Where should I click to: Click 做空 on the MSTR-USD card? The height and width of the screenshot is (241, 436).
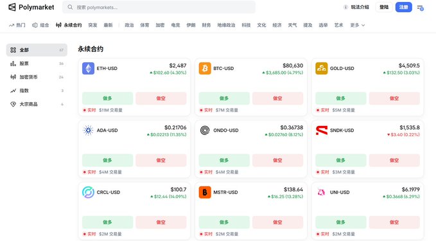[277, 222]
